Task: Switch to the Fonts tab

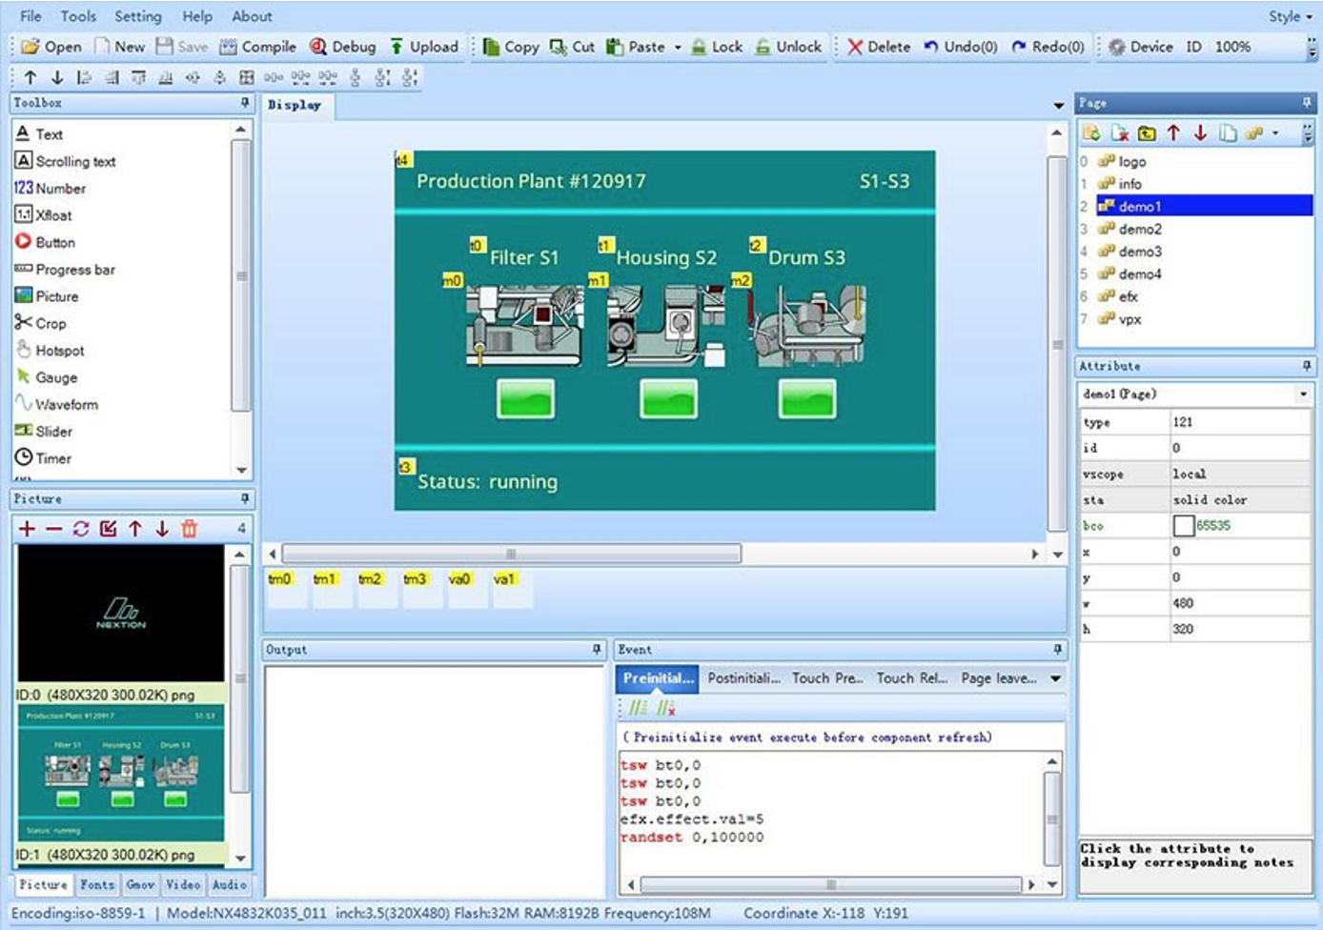Action: tap(97, 885)
